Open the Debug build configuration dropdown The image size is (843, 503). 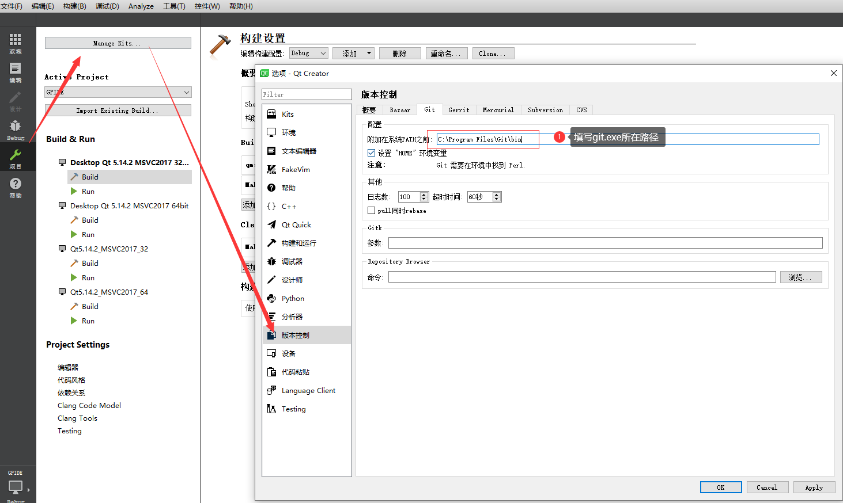[308, 53]
